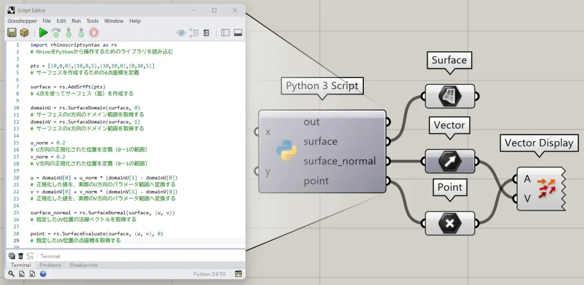Click the surface output on the Python component
Screen dimensions: 584x285
tap(321, 141)
